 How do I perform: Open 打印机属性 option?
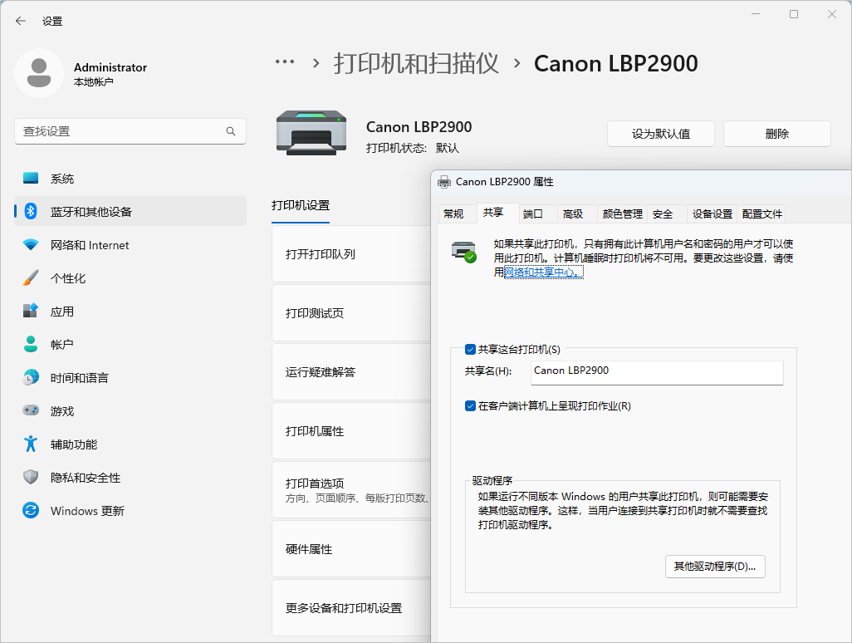coord(351,431)
